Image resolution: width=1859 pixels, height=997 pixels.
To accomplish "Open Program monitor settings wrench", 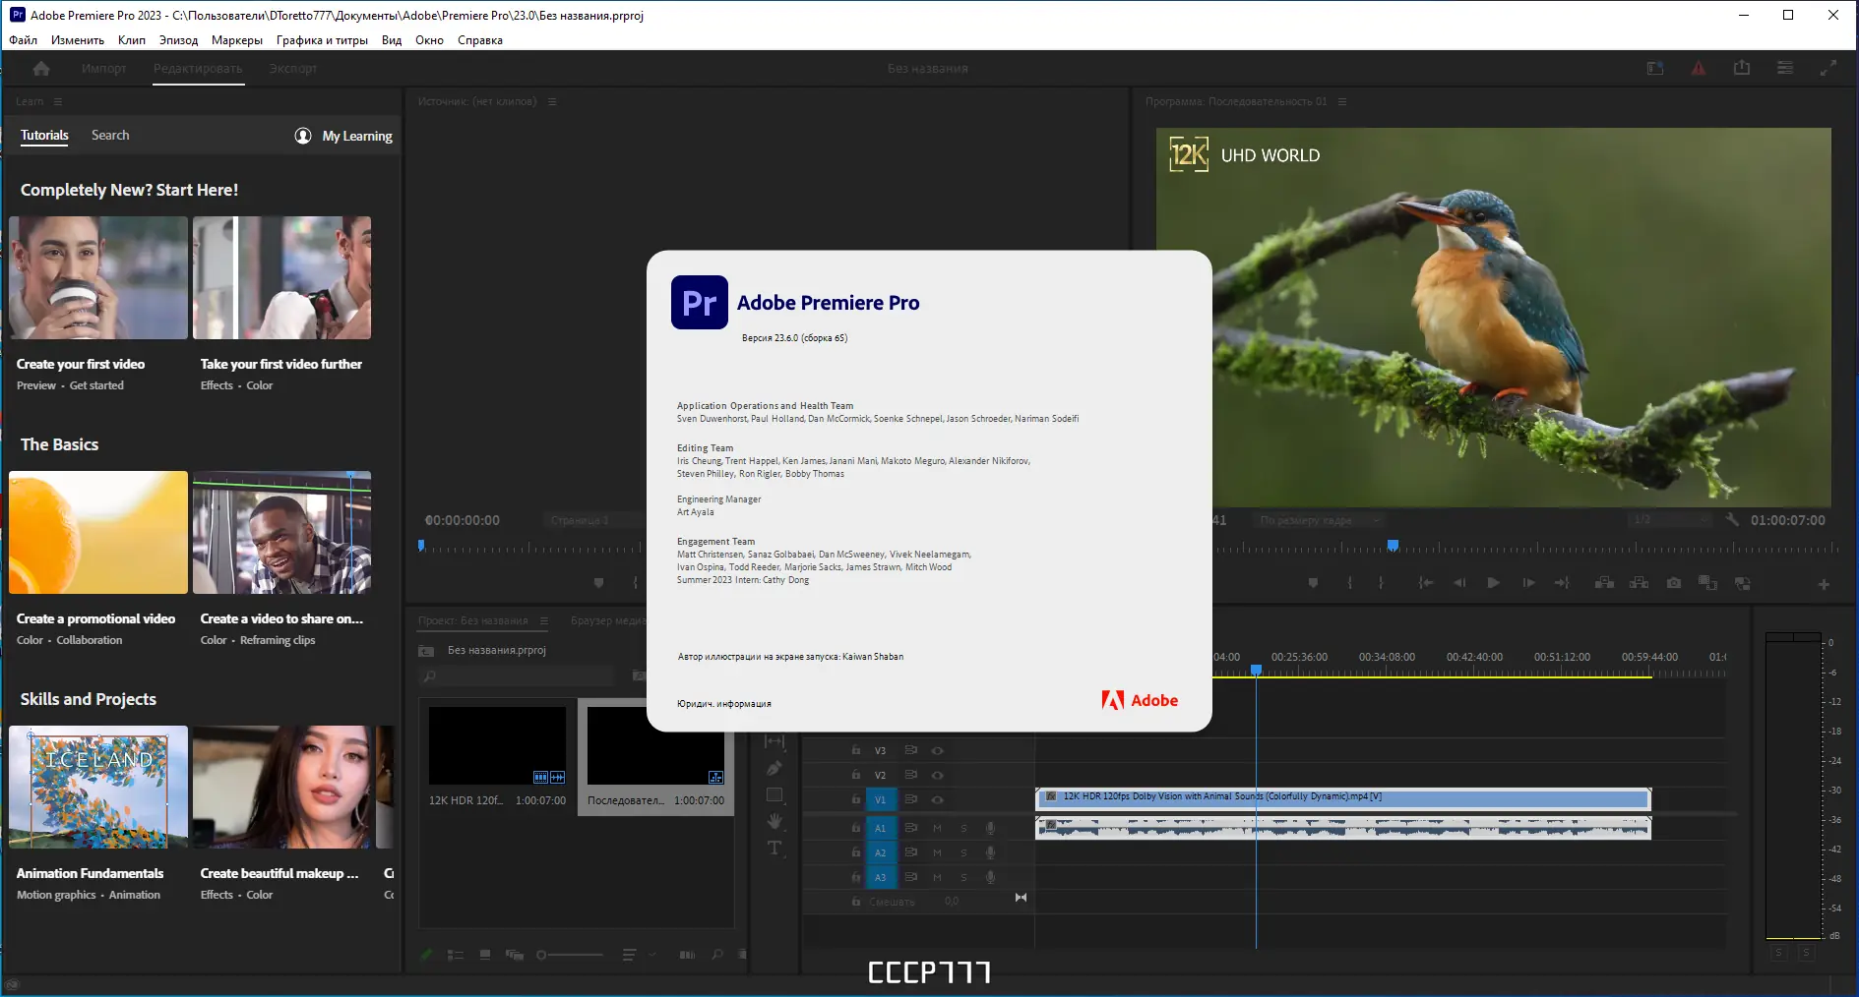I will 1732,520.
